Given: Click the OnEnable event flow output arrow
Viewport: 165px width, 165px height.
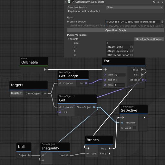Looking at the screenshot, I should pos(45,70).
